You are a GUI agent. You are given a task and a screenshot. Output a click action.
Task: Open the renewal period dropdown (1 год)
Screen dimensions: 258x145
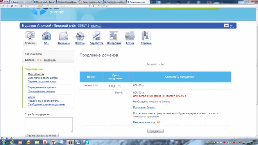tap(114, 86)
